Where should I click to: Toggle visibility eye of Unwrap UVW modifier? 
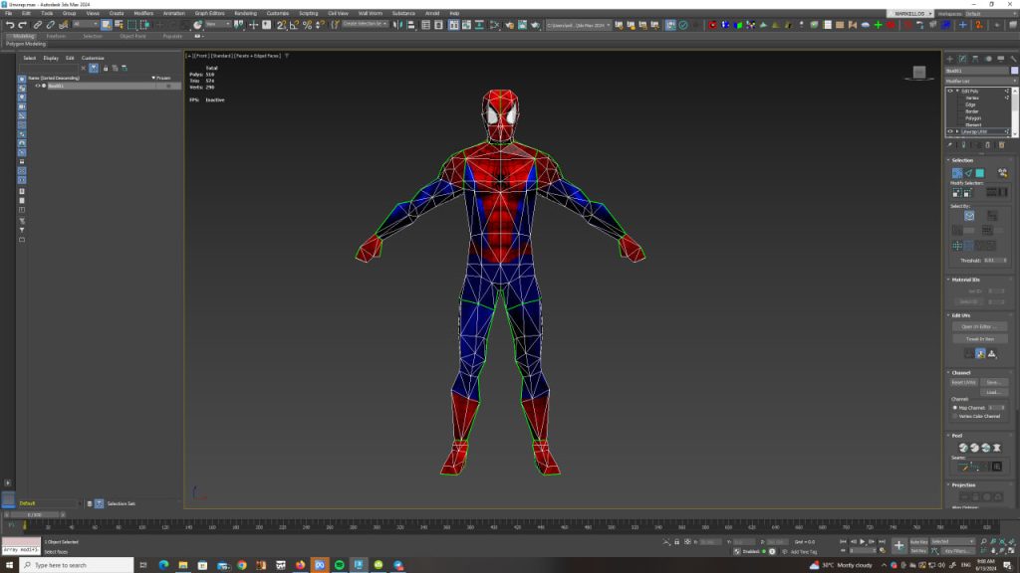coord(949,132)
